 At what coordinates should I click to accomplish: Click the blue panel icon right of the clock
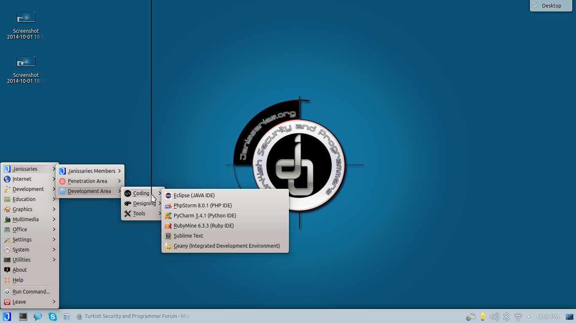click(570, 317)
